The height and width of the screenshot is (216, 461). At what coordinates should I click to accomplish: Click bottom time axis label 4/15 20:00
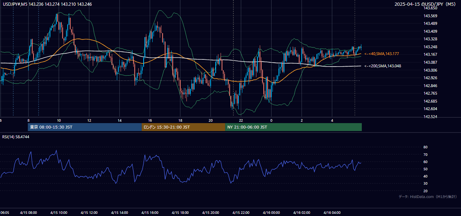[x=211, y=212]
